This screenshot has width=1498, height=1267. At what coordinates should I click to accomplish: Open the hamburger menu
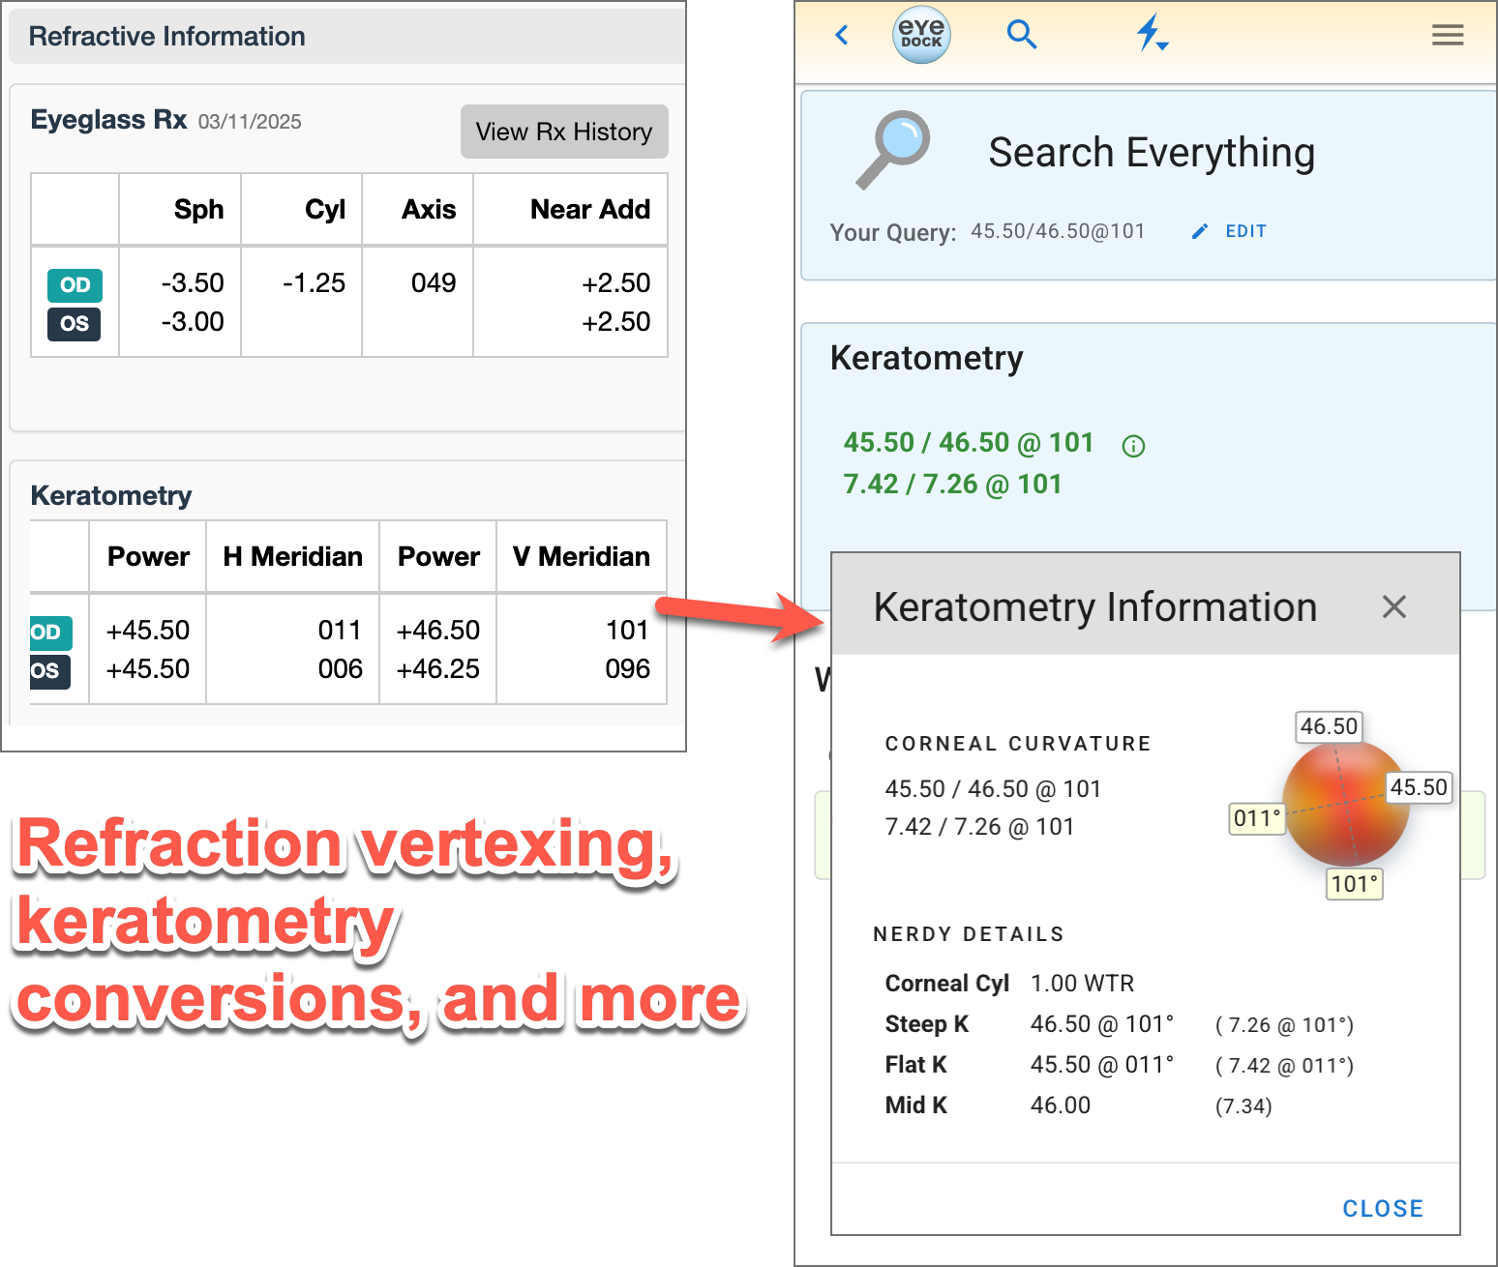[x=1447, y=36]
